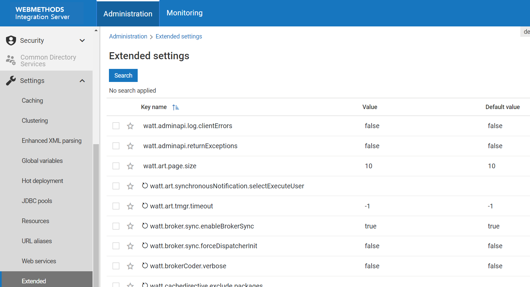The height and width of the screenshot is (287, 530).
Task: Favorite watt.art.page.size with star icon
Action: click(x=130, y=166)
